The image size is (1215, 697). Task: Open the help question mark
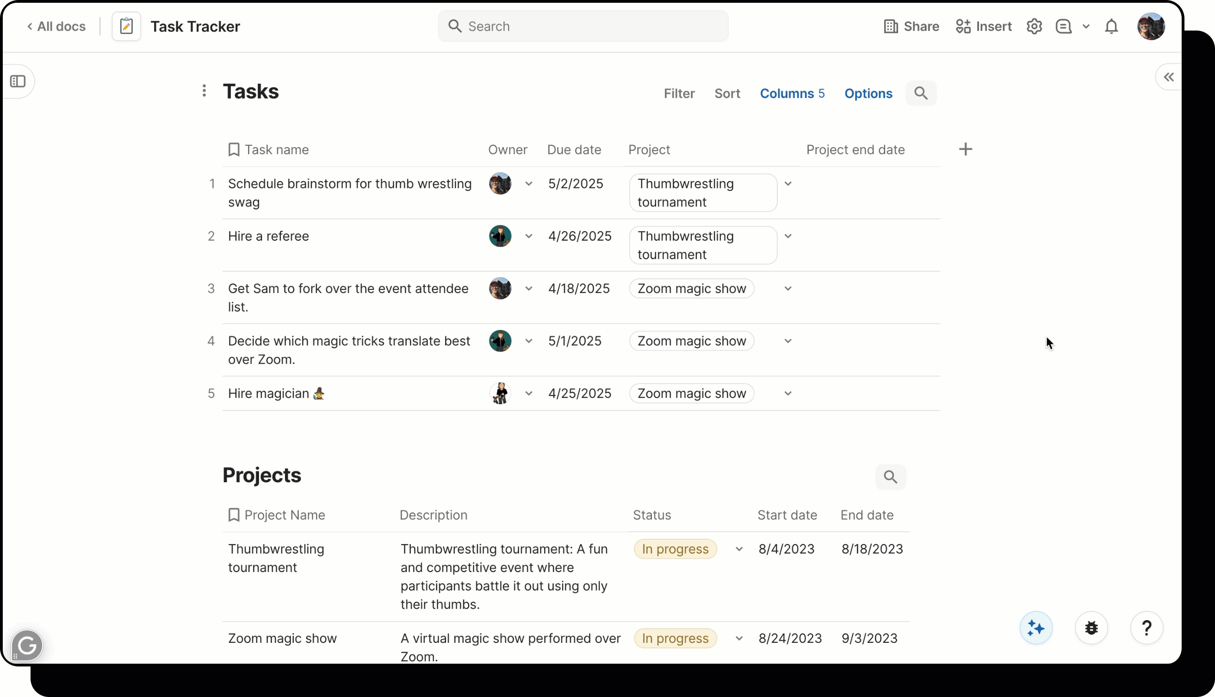tap(1147, 628)
